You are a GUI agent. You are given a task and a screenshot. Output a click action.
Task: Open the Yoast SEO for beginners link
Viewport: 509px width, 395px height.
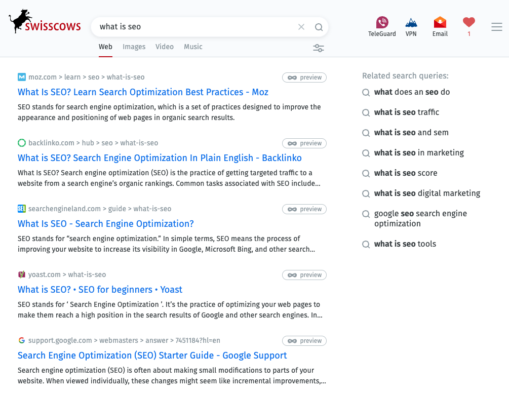[100, 290]
